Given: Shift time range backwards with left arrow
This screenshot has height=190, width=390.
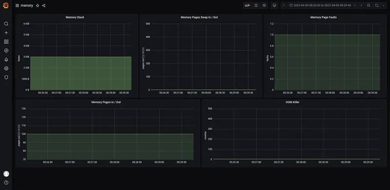Looking at the screenshot, I should click(x=284, y=5).
